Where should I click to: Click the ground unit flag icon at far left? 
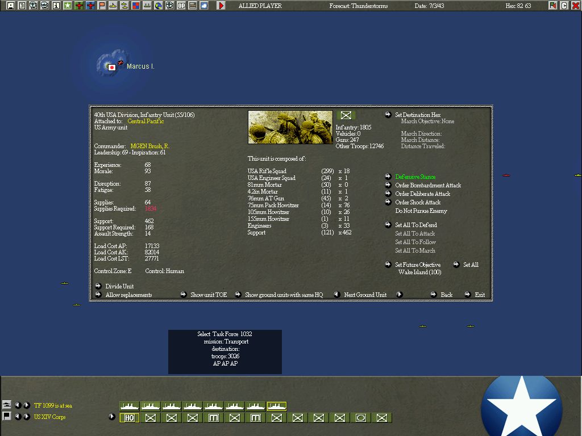[6, 416]
